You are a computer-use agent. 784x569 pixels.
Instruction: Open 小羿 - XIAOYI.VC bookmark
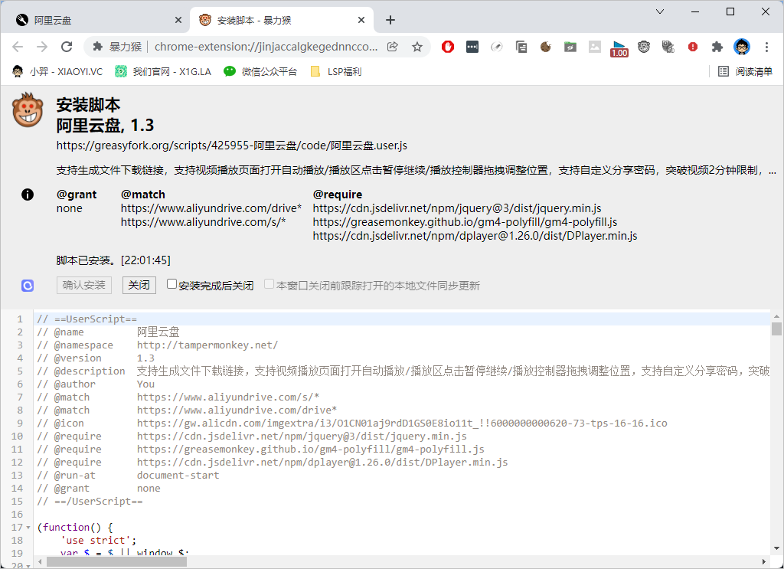[57, 71]
